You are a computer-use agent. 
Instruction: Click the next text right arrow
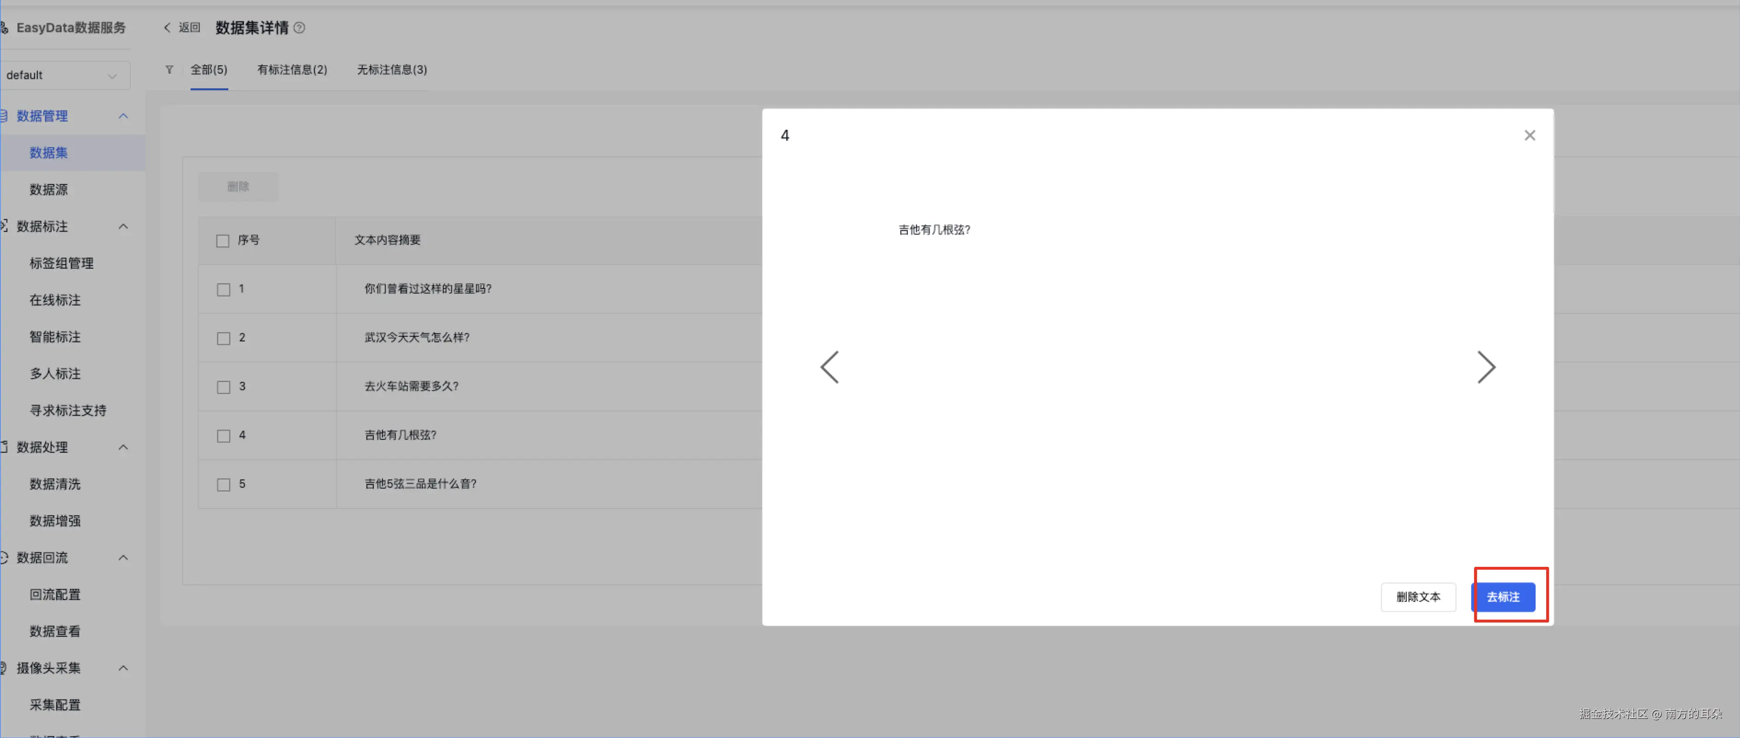click(x=1485, y=367)
